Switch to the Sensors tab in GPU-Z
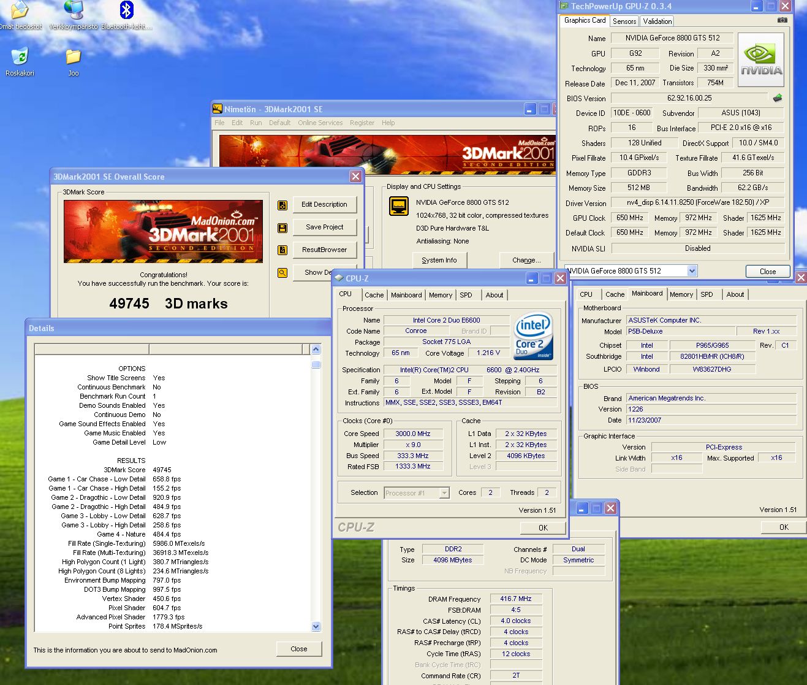Viewport: 807px width, 685px height. coord(624,21)
